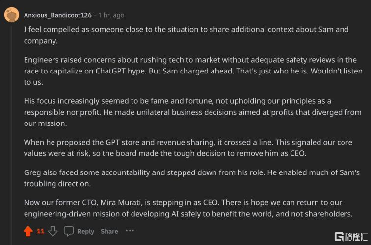Click the paragraph about the GPT store

coord(186,147)
